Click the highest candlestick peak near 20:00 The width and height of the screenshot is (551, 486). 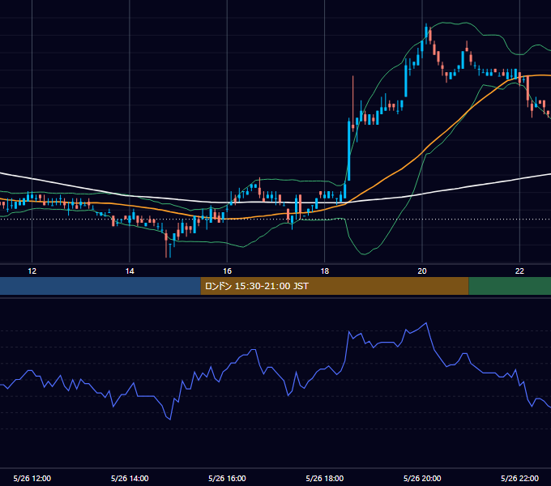(426, 32)
